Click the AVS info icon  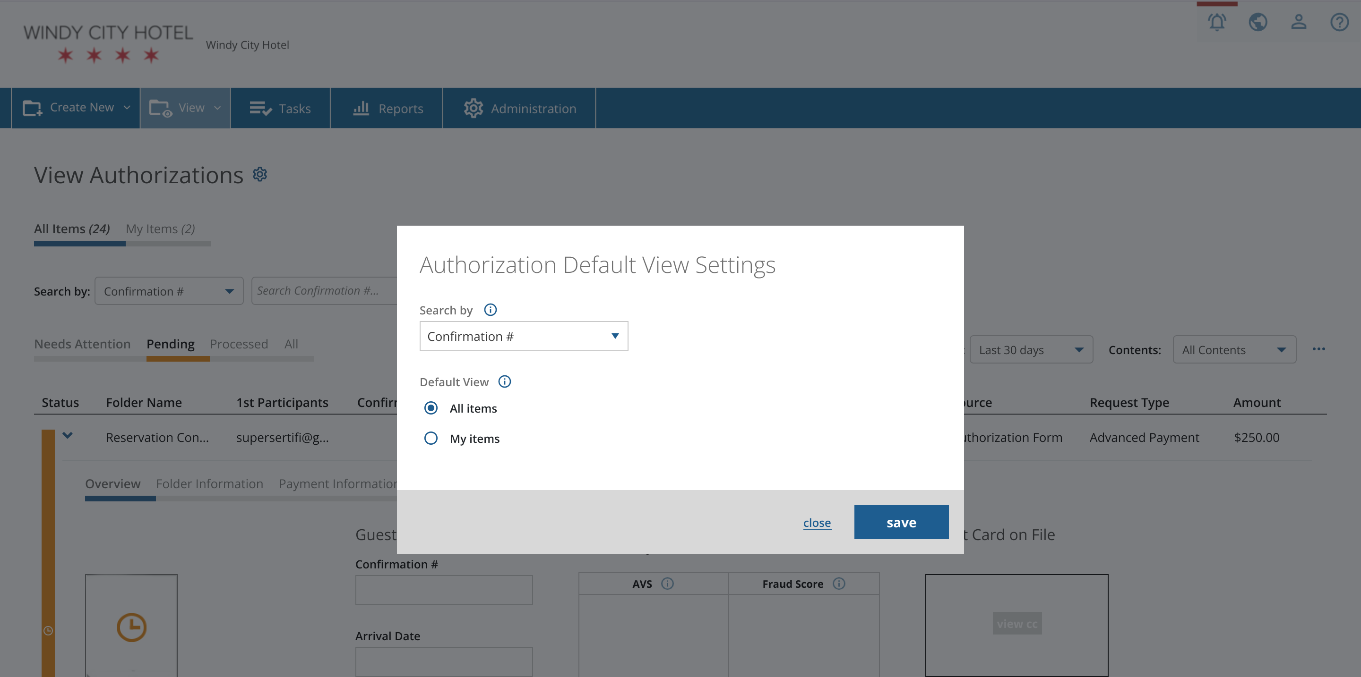[667, 584]
